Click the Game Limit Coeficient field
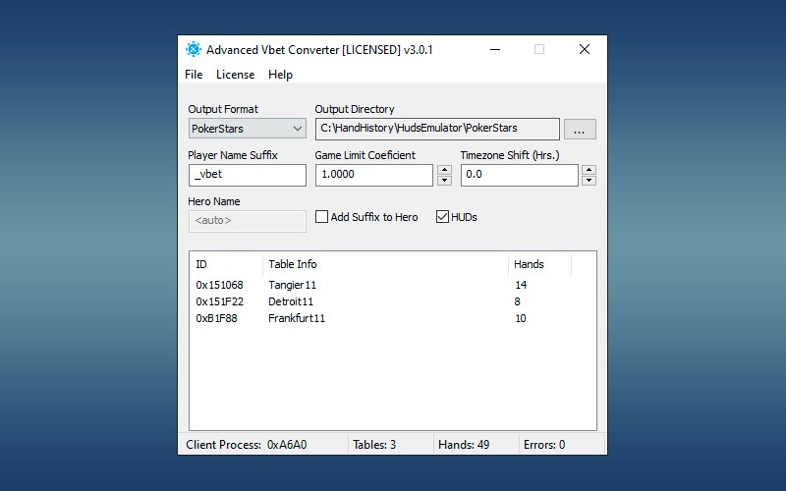This screenshot has height=491, width=786. point(373,175)
